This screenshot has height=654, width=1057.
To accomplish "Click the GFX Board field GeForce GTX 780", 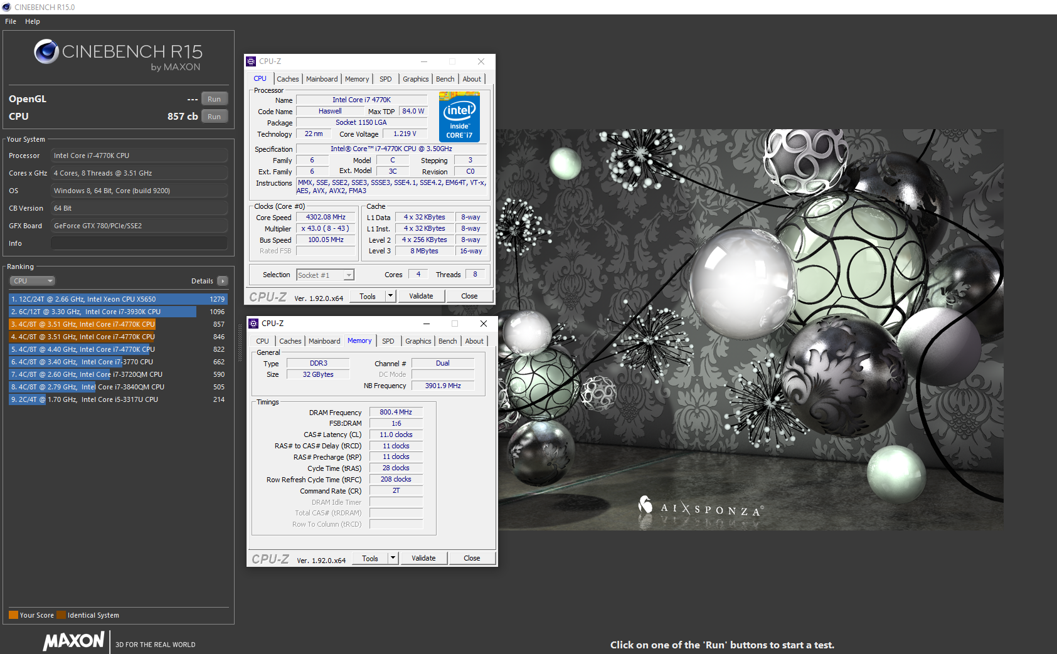I will [x=139, y=226].
